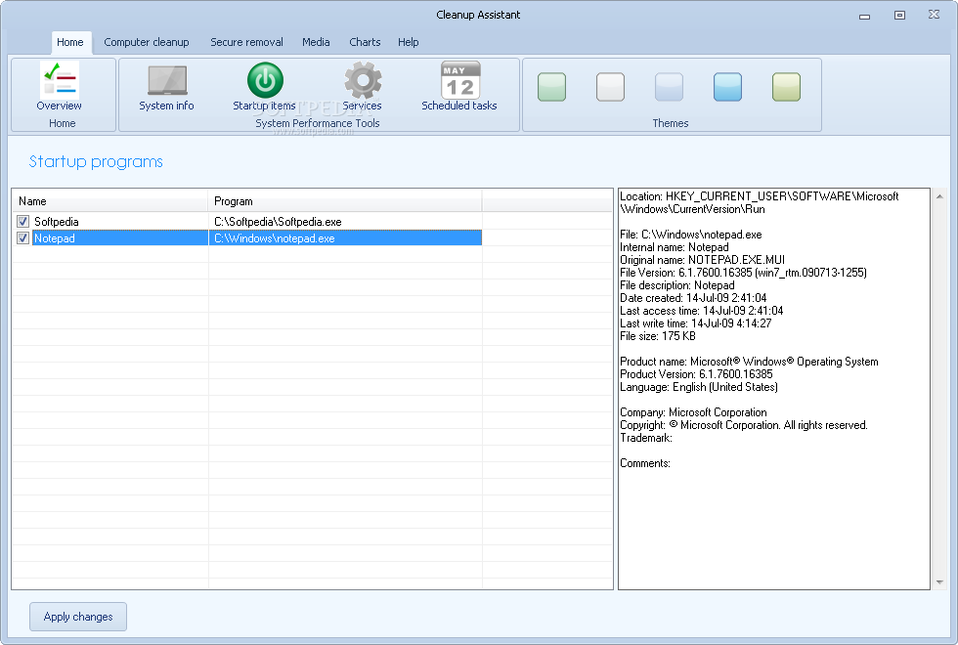Apply the pale lavender theme swatch
958x645 pixels.
[x=669, y=87]
